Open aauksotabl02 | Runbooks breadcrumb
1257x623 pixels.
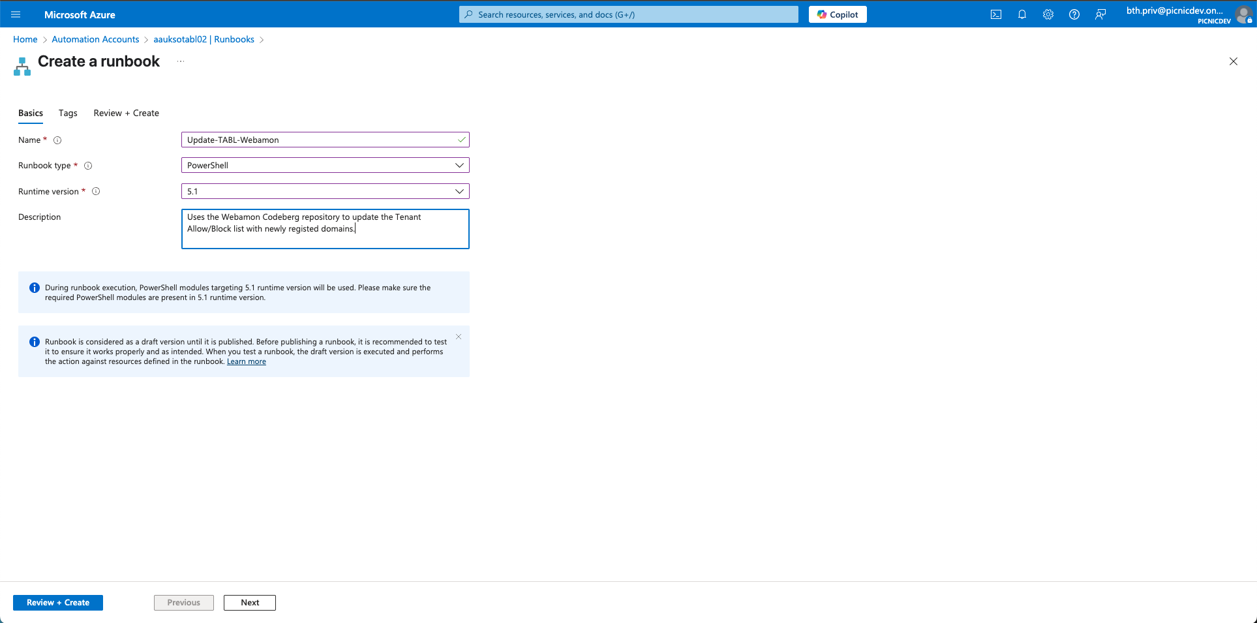pyautogui.click(x=204, y=39)
